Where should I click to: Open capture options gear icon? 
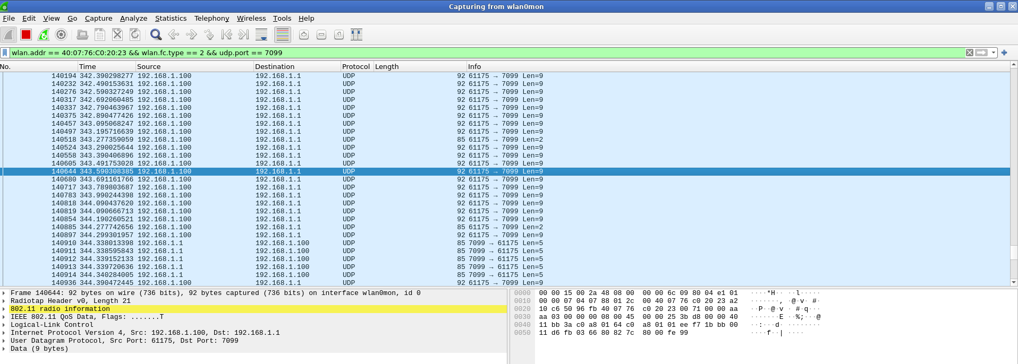[x=61, y=35]
